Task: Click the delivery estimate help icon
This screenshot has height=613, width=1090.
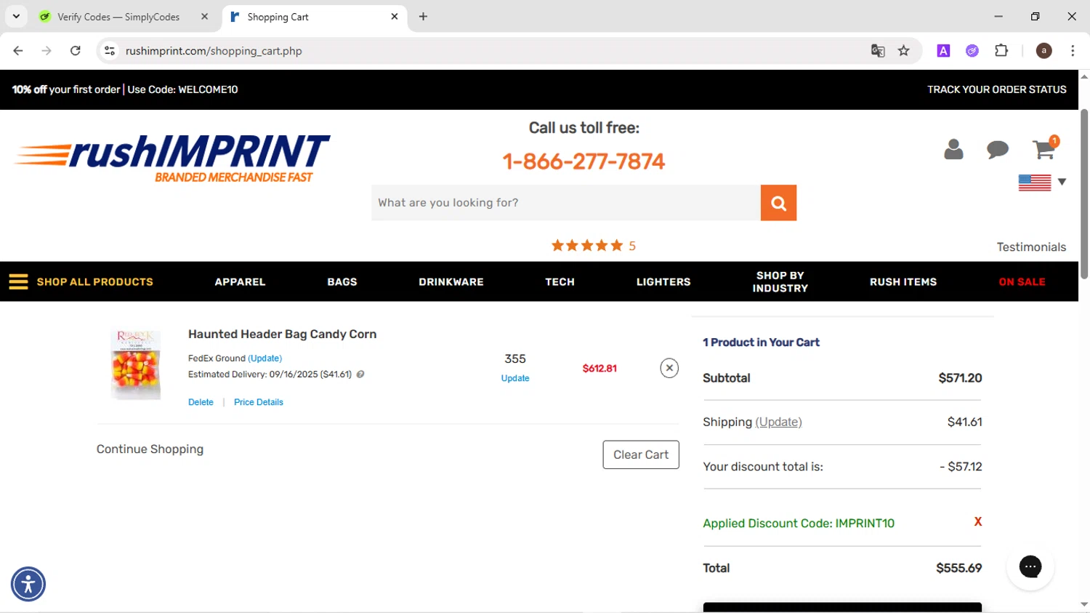Action: [360, 374]
